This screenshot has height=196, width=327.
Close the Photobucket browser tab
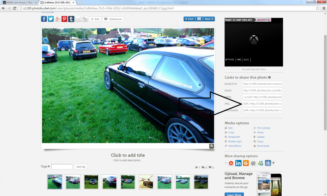[x=73, y=3]
